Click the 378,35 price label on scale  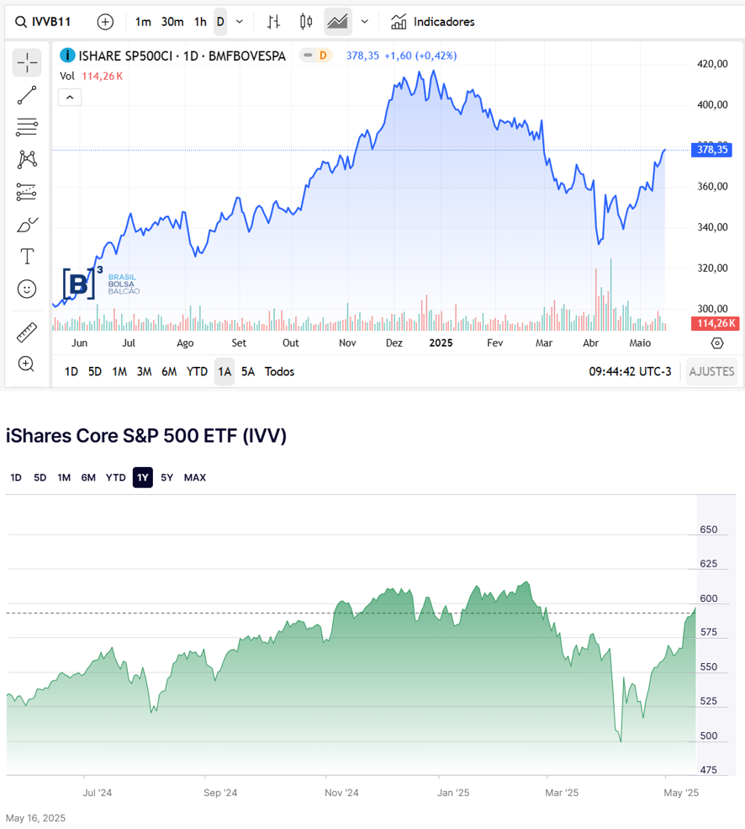714,150
